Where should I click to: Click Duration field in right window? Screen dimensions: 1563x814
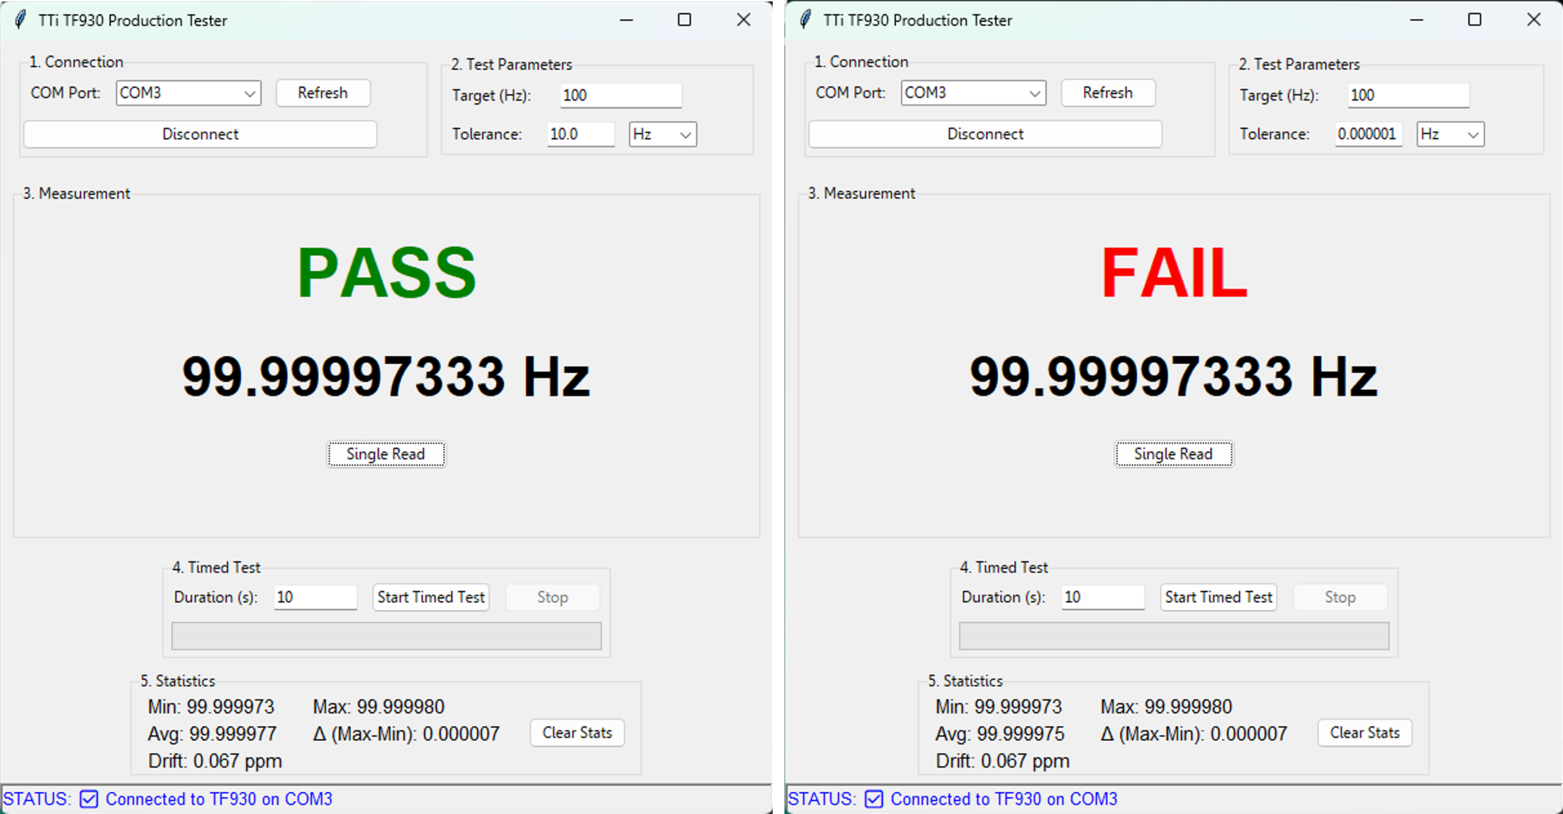(x=1102, y=597)
